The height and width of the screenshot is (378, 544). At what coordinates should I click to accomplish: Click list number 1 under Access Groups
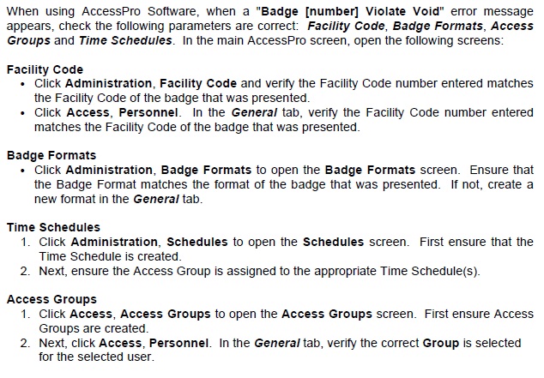coord(26,314)
